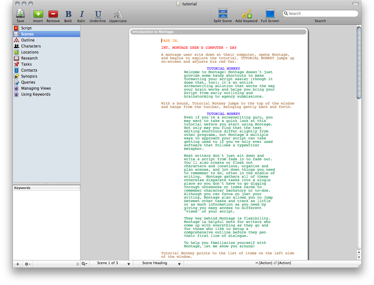The image size is (374, 285).
Task: Click the INT. MONTAGE USER'S COMPUTER - DAY heading
Action: [199, 48]
